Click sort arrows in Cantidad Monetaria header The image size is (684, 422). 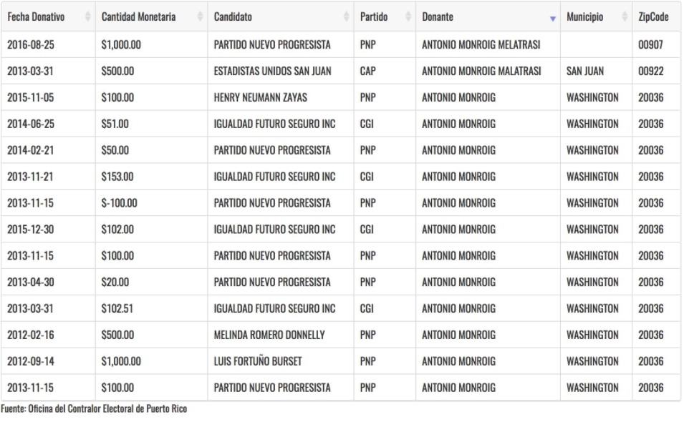point(200,16)
